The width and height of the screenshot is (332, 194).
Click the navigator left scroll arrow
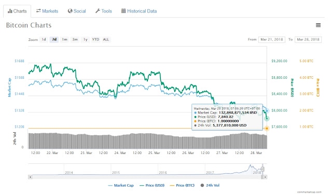pos(30,177)
